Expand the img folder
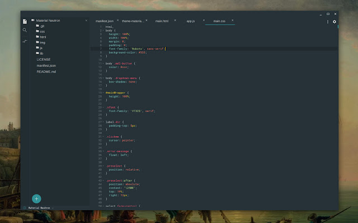 (42, 42)
